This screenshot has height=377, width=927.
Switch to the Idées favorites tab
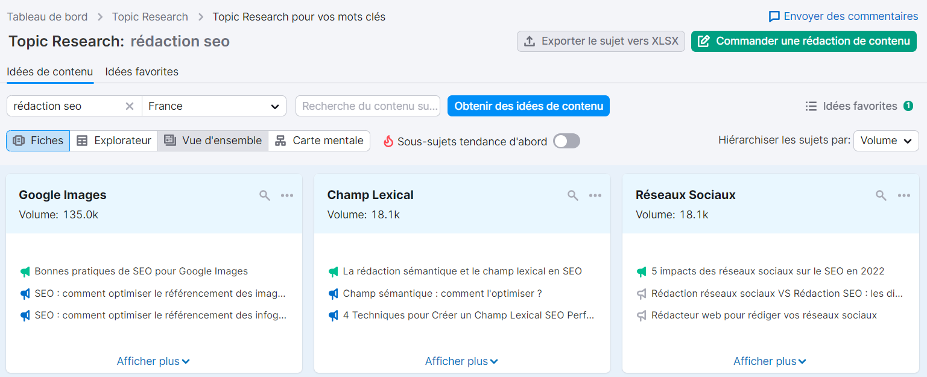coord(141,71)
